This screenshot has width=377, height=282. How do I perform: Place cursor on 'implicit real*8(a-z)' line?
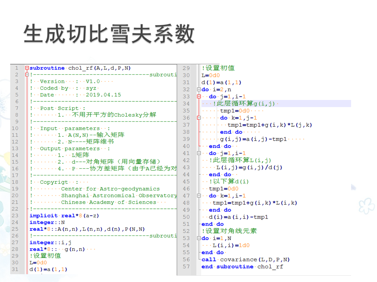62,216
